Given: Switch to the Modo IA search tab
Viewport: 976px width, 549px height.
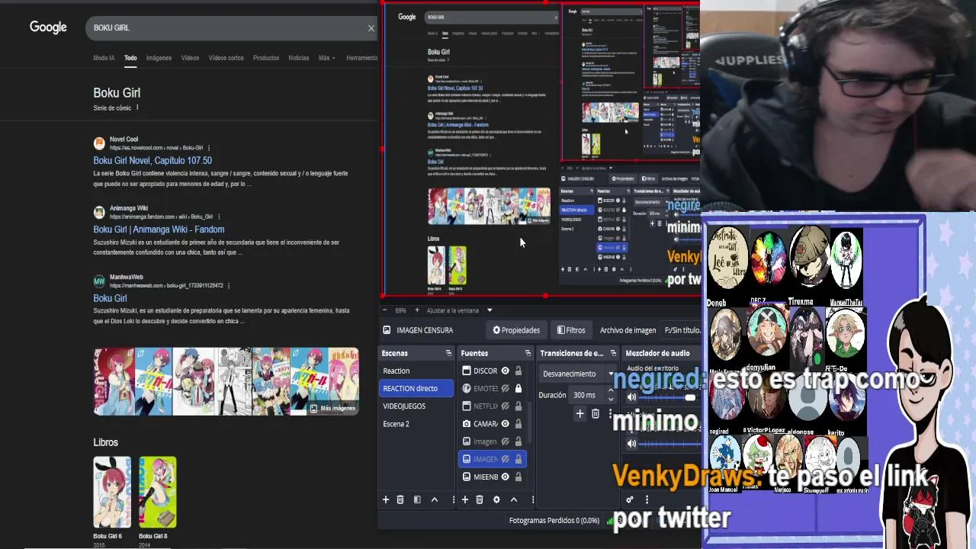Looking at the screenshot, I should [104, 58].
